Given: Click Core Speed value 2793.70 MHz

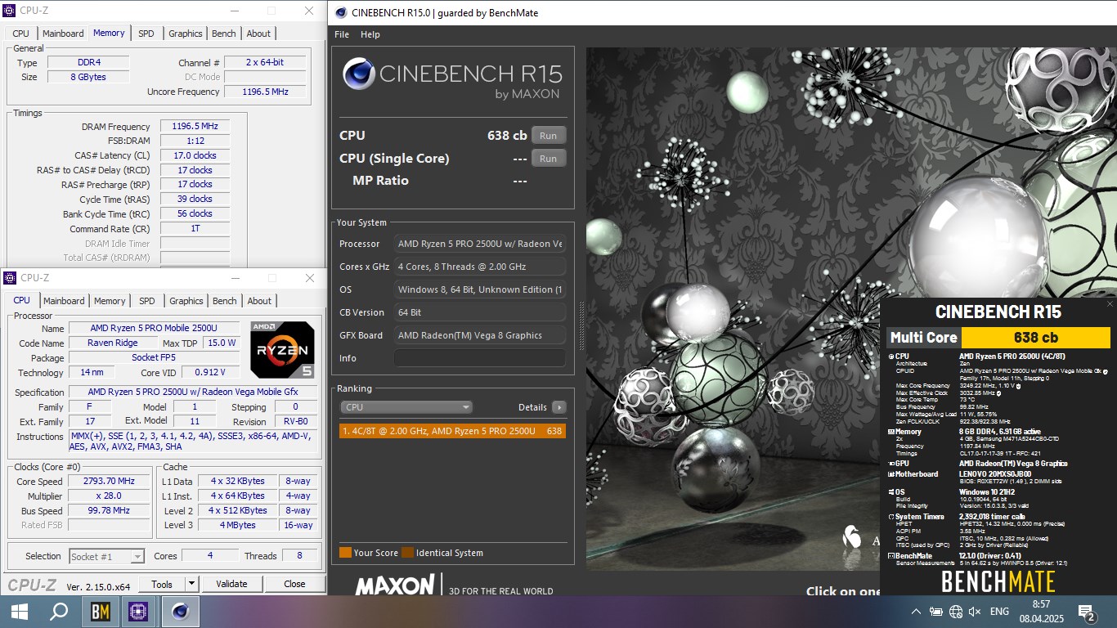Looking at the screenshot, I should 110,482.
